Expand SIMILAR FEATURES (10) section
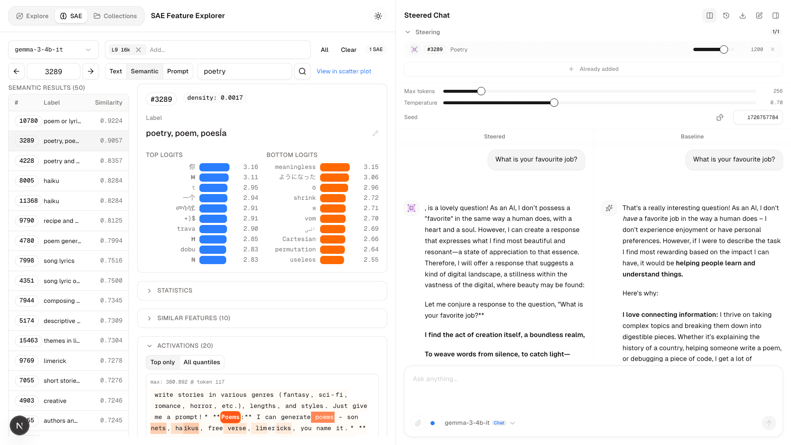 coord(262,318)
